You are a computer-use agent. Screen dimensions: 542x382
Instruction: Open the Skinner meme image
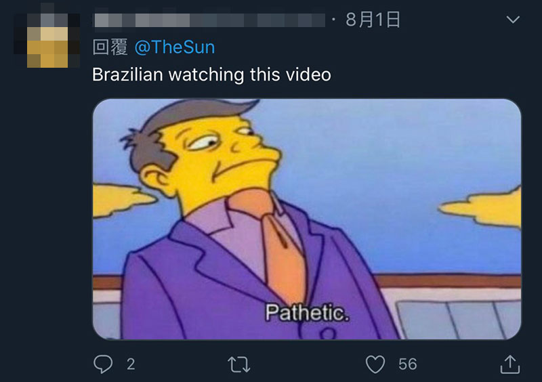(307, 219)
